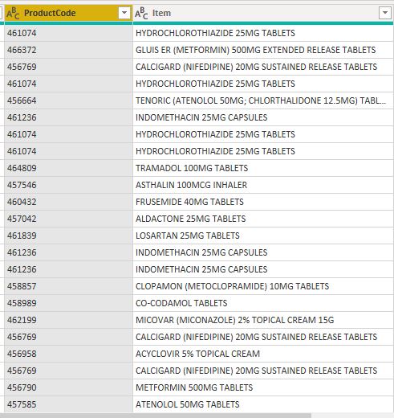Screen dimensions: 394x418
Task: Select CLOPAMON (METOCLOPRAMIDE) 10MG TABLETS cell
Action: click(263, 286)
